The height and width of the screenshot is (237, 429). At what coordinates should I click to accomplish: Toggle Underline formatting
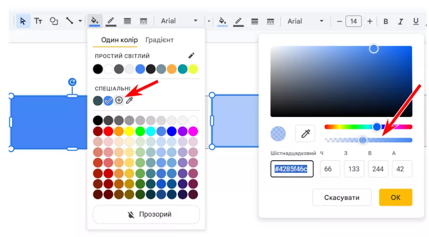pos(416,21)
